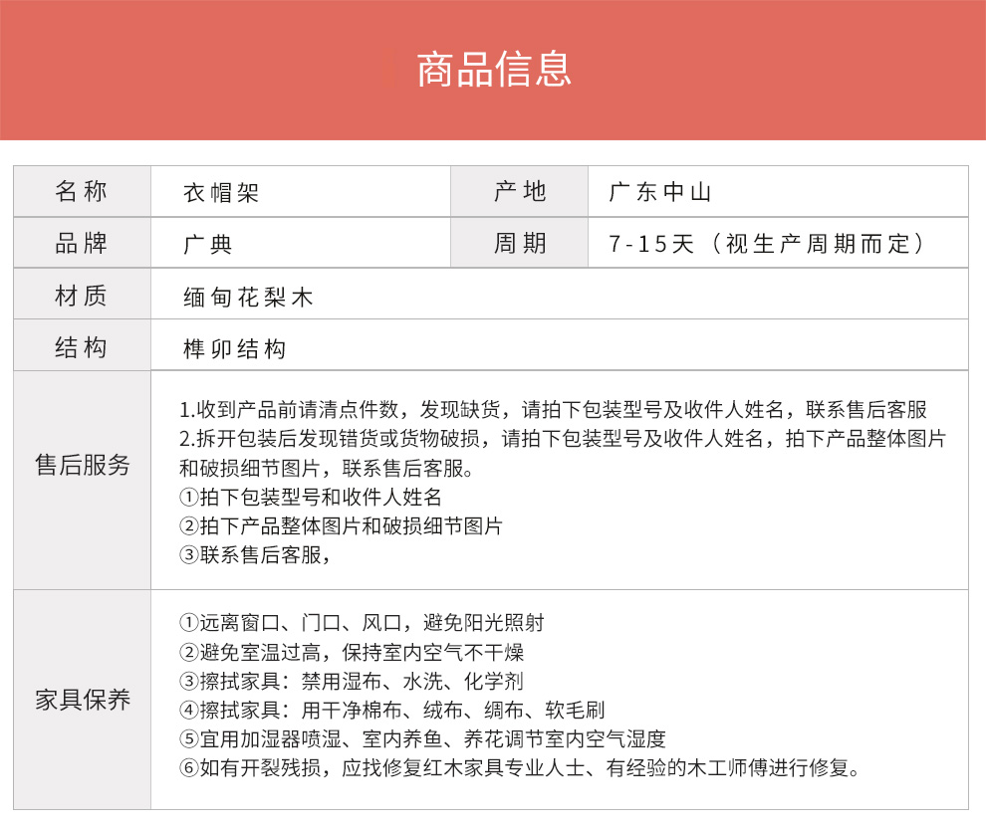Viewport: 986px width, 827px height.
Task: Select the 周期 label cell
Action: [x=520, y=243]
